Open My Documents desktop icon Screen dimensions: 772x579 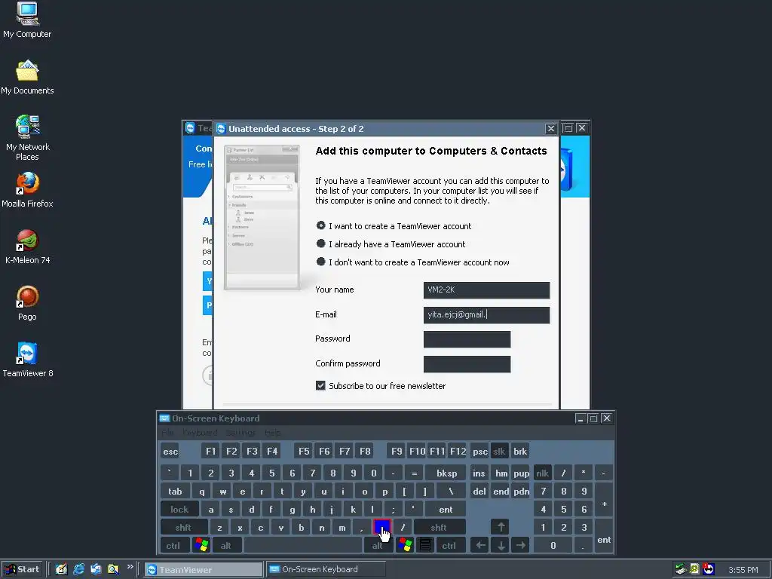[27, 77]
